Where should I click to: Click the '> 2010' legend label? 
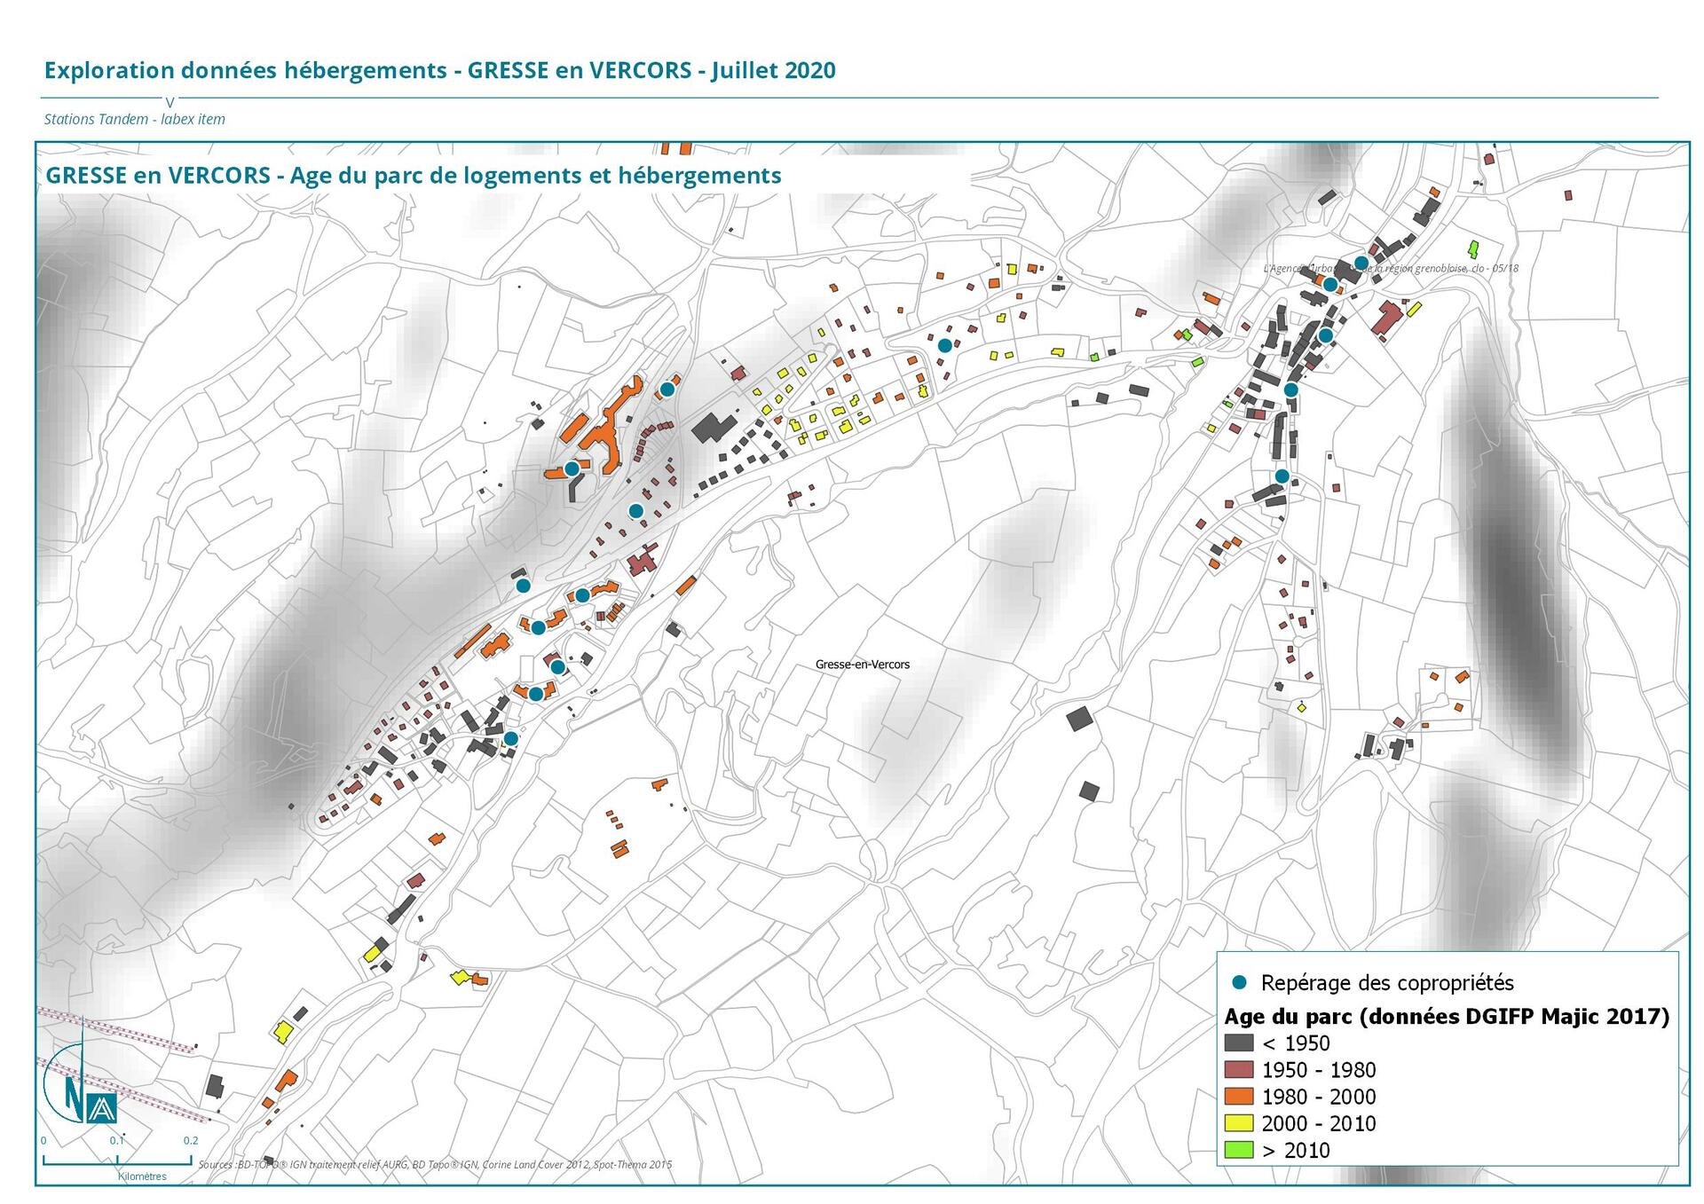(1296, 1150)
